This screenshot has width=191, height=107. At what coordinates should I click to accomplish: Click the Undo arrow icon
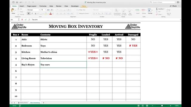21,2
